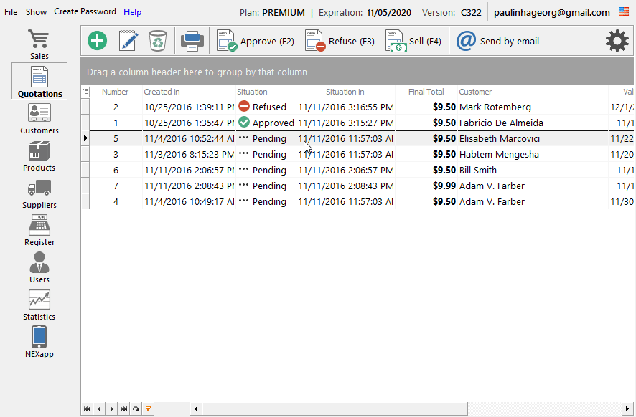Edit the selected quotation with pencil icon
The image size is (636, 417).
pos(128,41)
